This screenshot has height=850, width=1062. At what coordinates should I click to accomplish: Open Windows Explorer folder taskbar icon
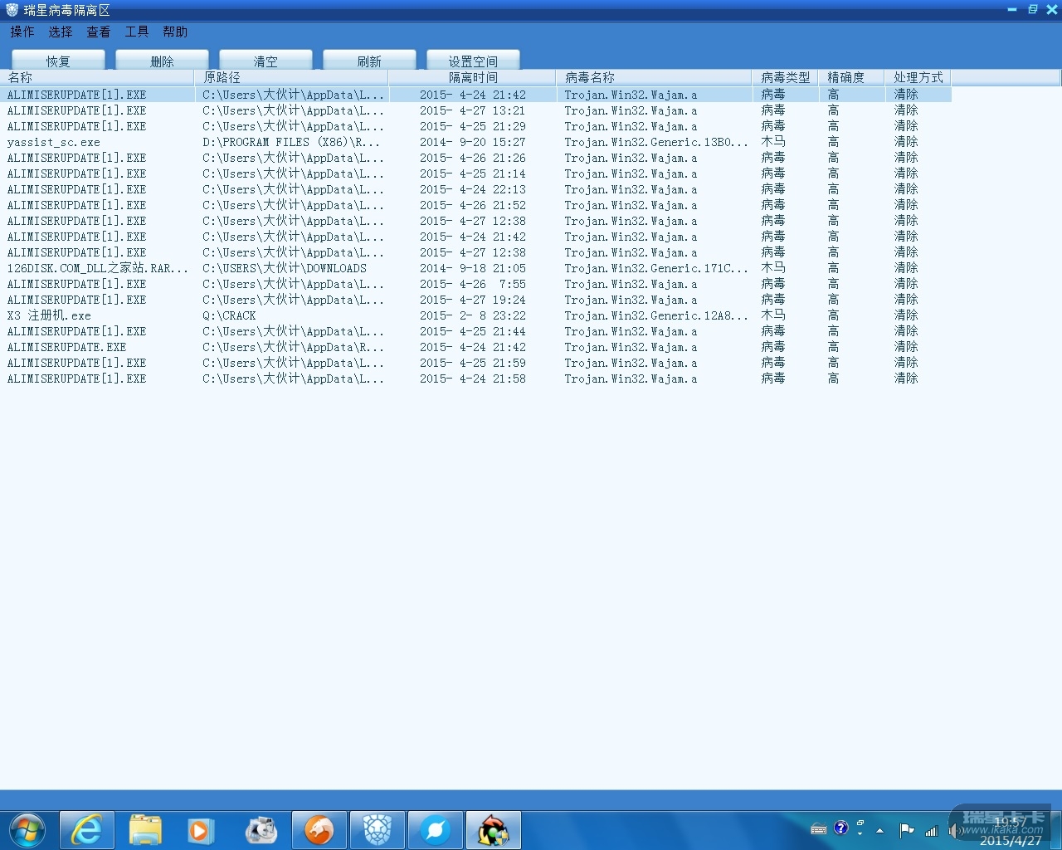point(145,830)
